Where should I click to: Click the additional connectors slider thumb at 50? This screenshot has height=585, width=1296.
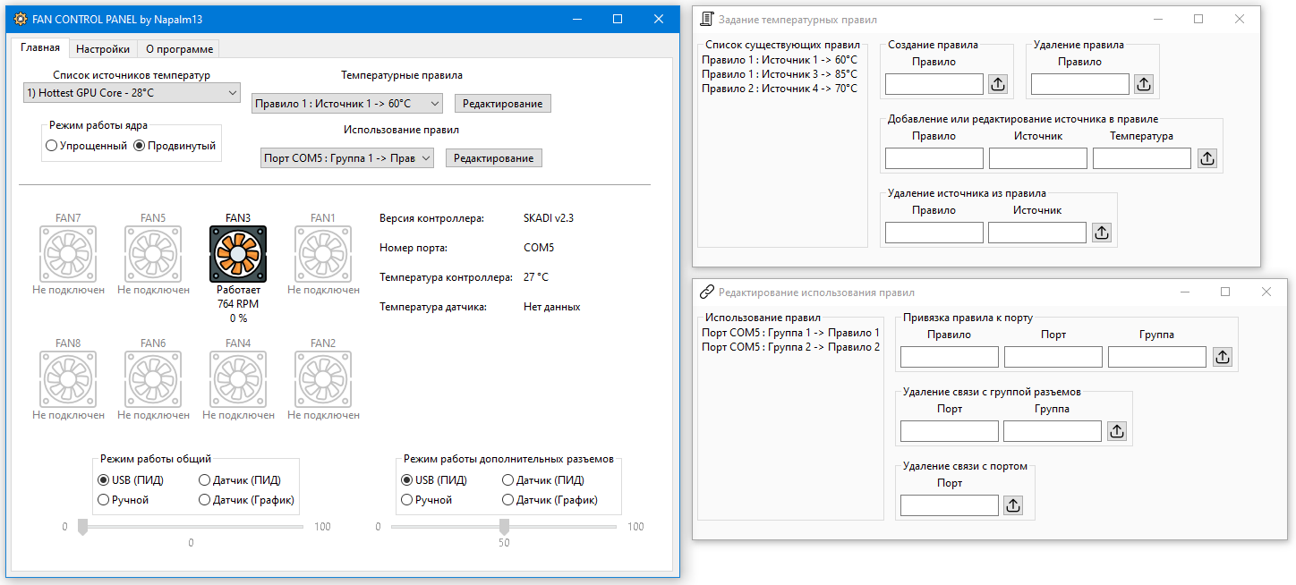[x=504, y=527]
